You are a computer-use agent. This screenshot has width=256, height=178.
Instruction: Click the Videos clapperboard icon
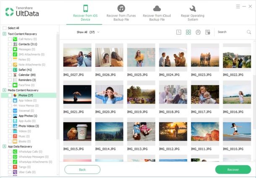click(15, 131)
